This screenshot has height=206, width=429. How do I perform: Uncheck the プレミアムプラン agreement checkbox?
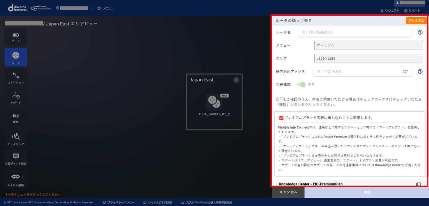pyautogui.click(x=281, y=118)
